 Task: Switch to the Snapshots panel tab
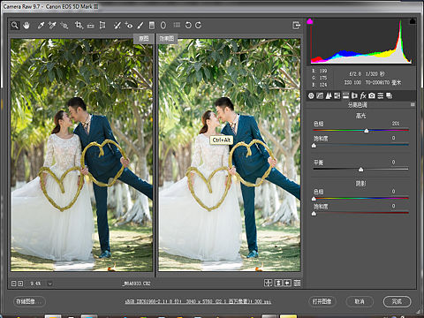tap(390, 95)
